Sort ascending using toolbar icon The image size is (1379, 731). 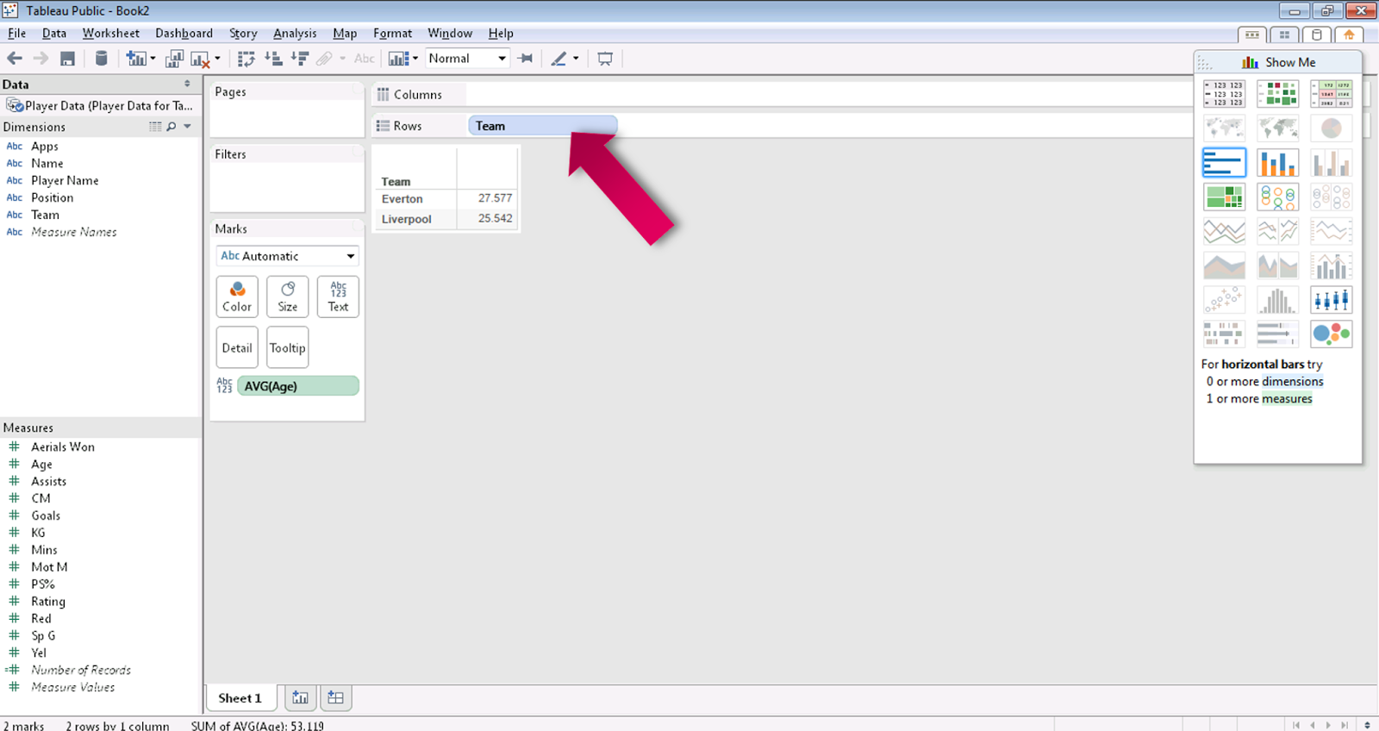pos(273,59)
